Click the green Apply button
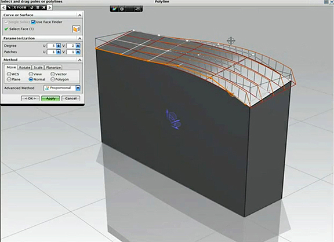334x242 pixels. pyautogui.click(x=50, y=98)
